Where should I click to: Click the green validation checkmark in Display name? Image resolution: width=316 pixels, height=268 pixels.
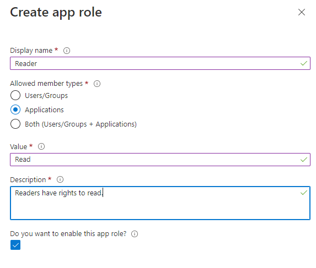[304, 63]
